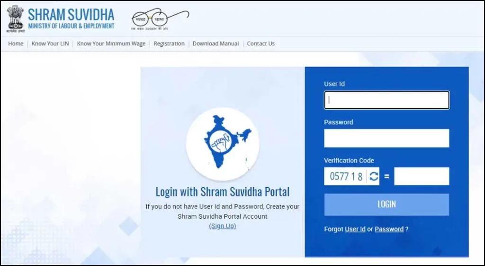Go to the Registration menu item

click(169, 43)
